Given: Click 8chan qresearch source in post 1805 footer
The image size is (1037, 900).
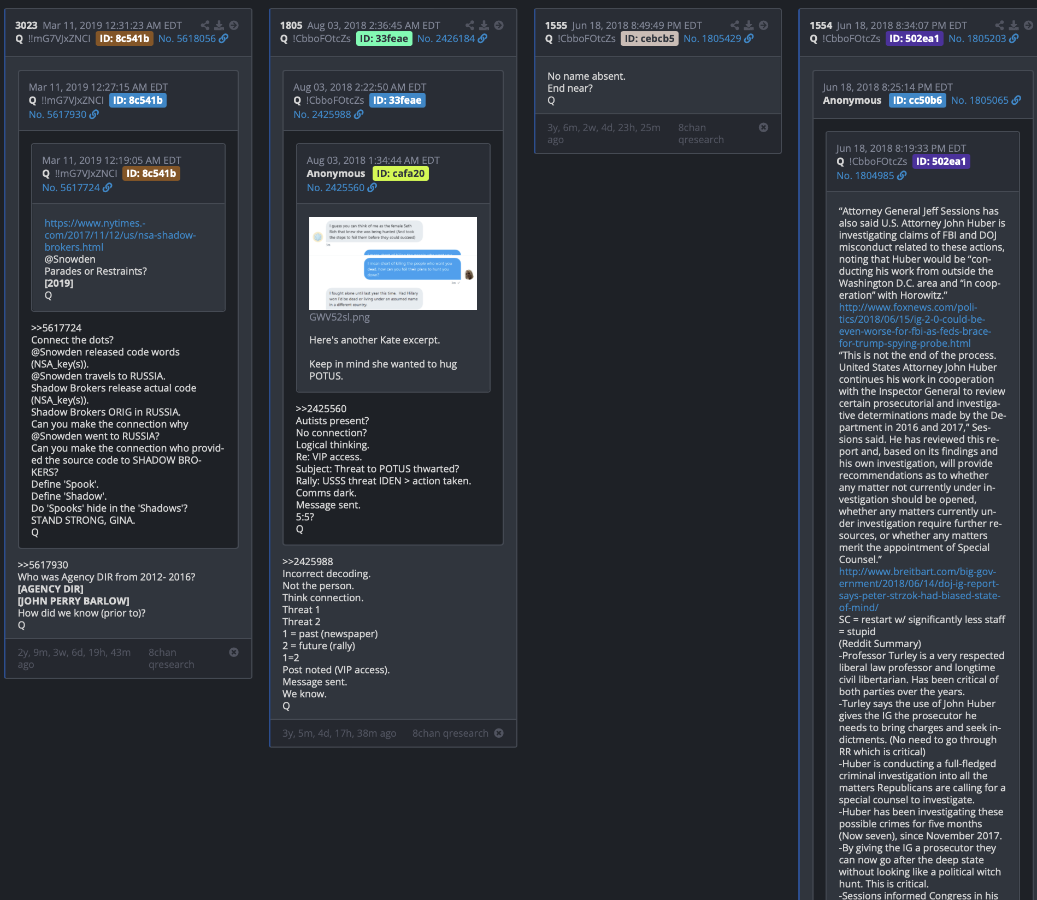Looking at the screenshot, I should click(450, 733).
